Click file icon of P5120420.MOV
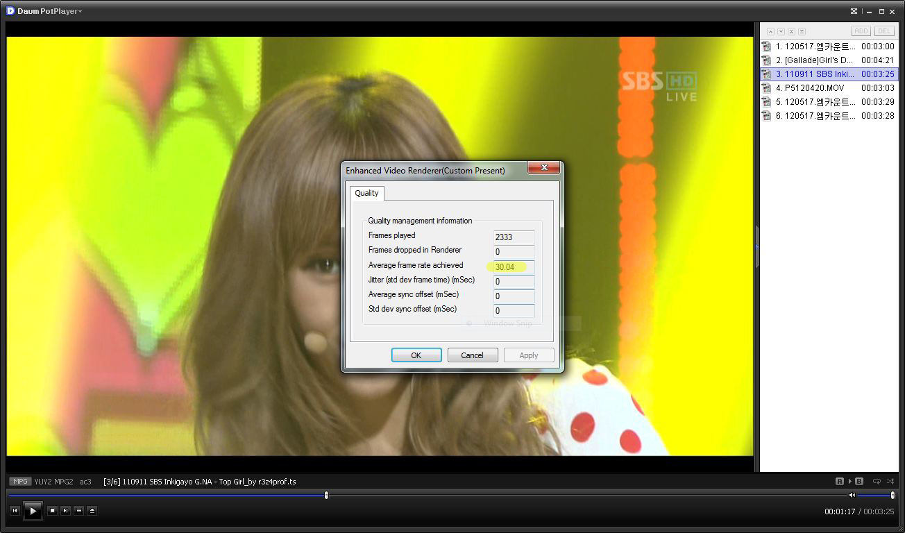Viewport: 905px width, 533px height. (x=767, y=88)
